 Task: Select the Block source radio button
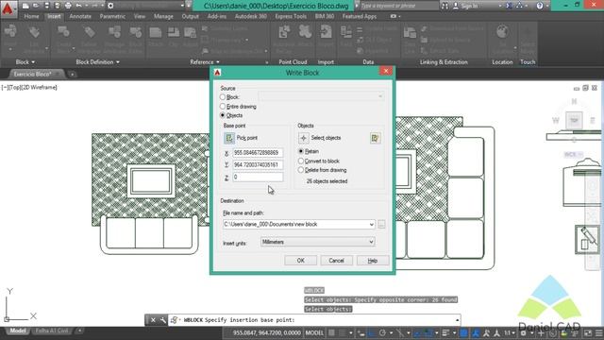223,97
